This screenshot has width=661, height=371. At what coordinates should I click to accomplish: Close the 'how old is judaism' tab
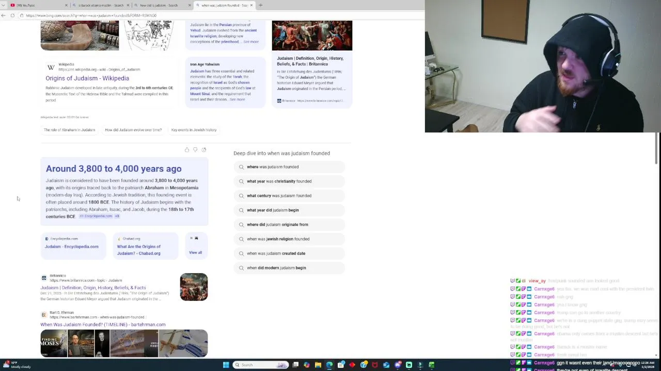(190, 5)
